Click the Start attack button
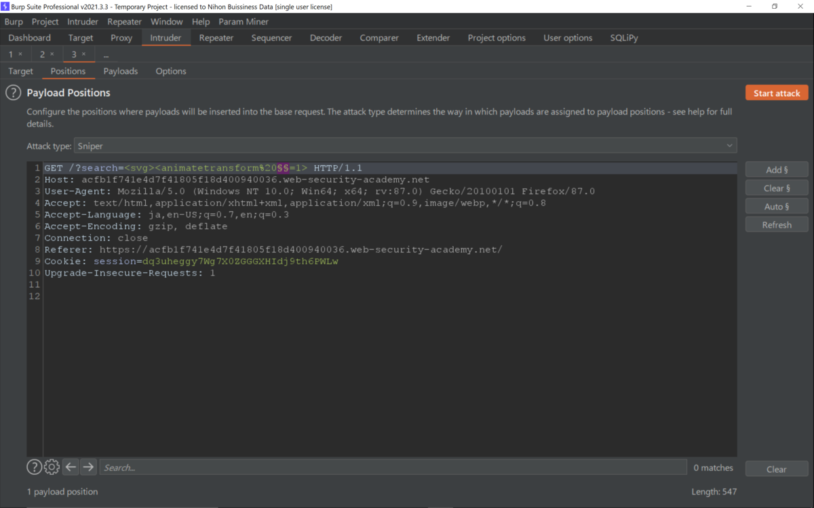814x508 pixels. (777, 93)
